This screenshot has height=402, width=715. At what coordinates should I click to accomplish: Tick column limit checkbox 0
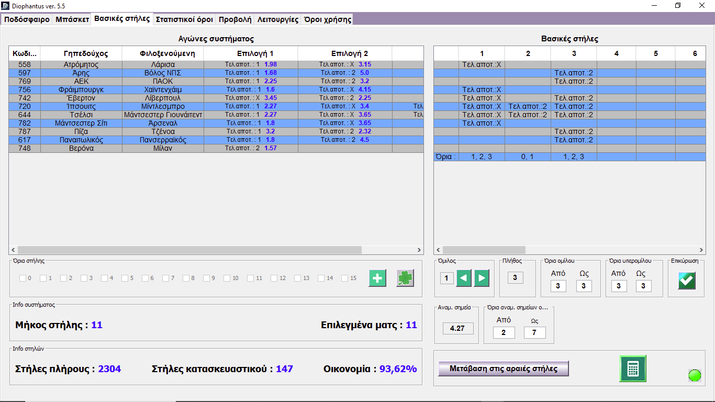(23, 278)
